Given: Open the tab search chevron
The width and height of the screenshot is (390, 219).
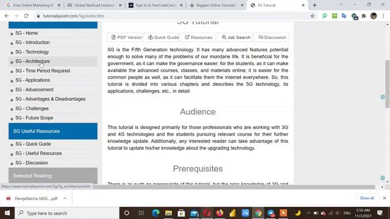Looking at the screenshot, I should click(x=341, y=5).
